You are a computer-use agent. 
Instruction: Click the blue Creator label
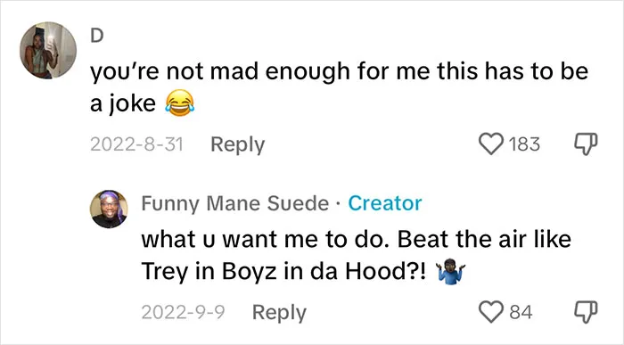(x=385, y=203)
